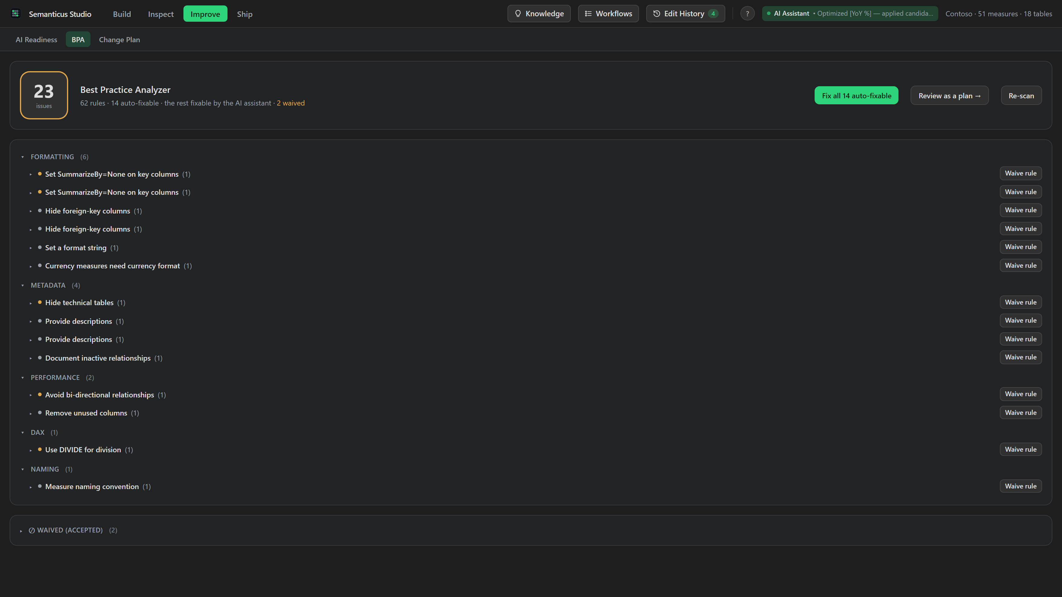
Task: Collapse the DAX category
Action: pyautogui.click(x=23, y=433)
